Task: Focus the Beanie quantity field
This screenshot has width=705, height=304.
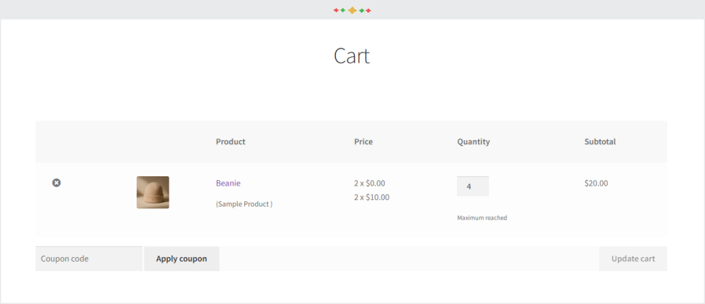Action: coord(473,186)
